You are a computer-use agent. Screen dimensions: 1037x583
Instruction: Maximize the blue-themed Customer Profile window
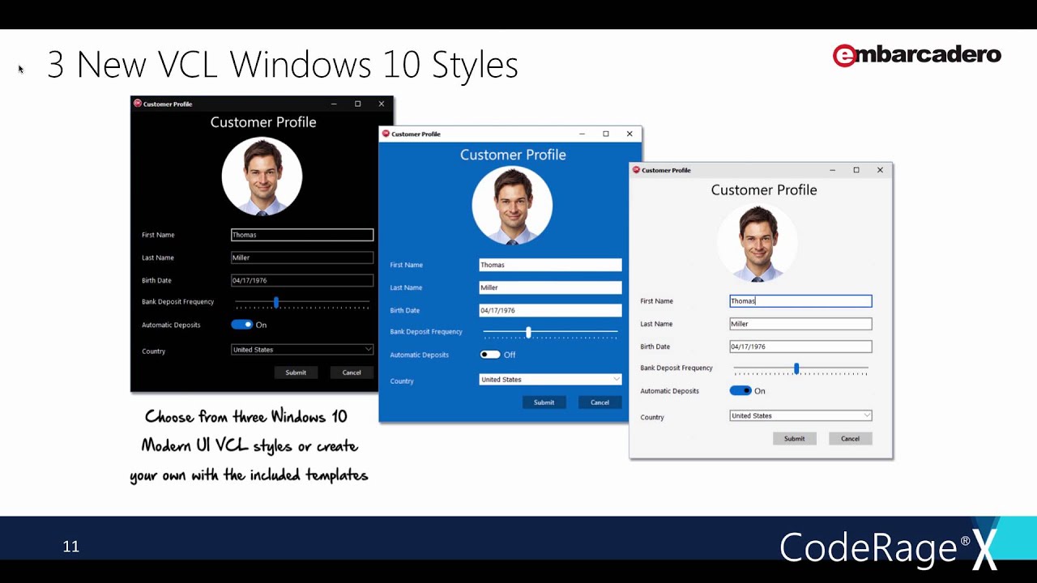pyautogui.click(x=605, y=134)
